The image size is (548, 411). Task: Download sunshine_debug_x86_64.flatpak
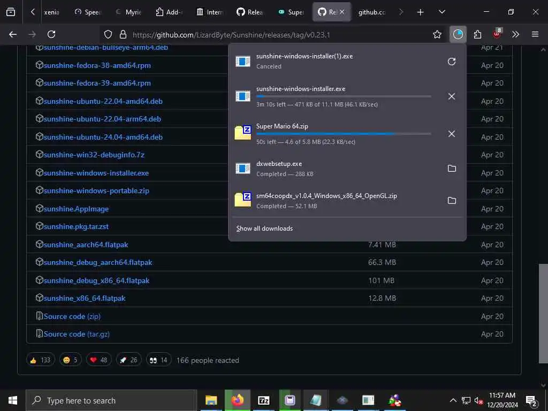click(96, 280)
